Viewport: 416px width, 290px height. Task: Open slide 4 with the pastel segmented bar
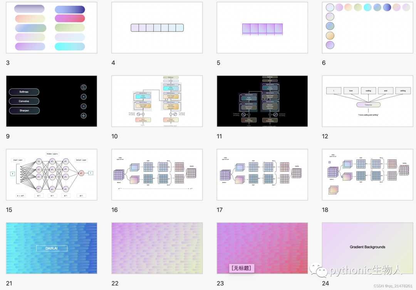tap(157, 28)
